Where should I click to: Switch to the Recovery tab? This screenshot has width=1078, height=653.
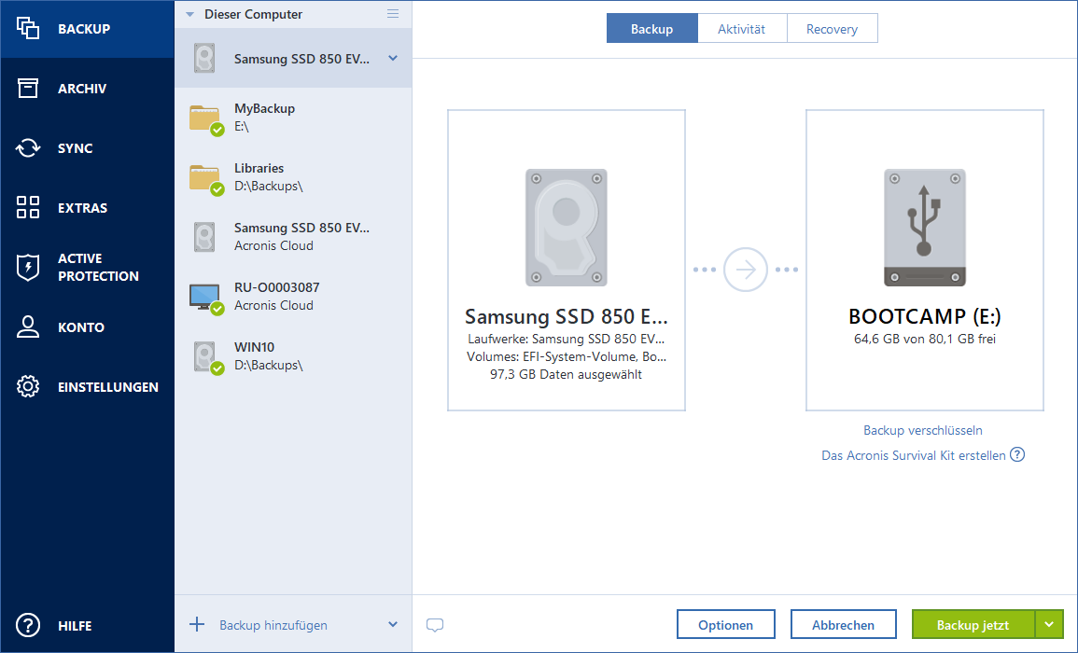[832, 29]
